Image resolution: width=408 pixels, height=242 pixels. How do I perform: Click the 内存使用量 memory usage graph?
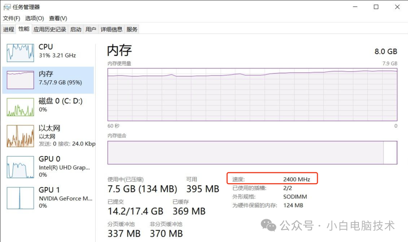252,94
